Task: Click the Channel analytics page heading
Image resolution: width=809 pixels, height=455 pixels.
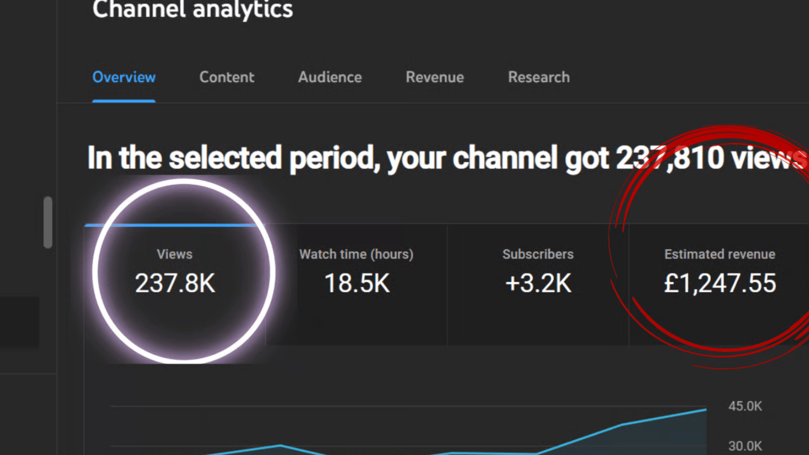Action: [x=193, y=10]
